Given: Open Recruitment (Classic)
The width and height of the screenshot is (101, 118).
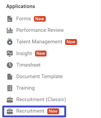Looking at the screenshot, I should [41, 100].
